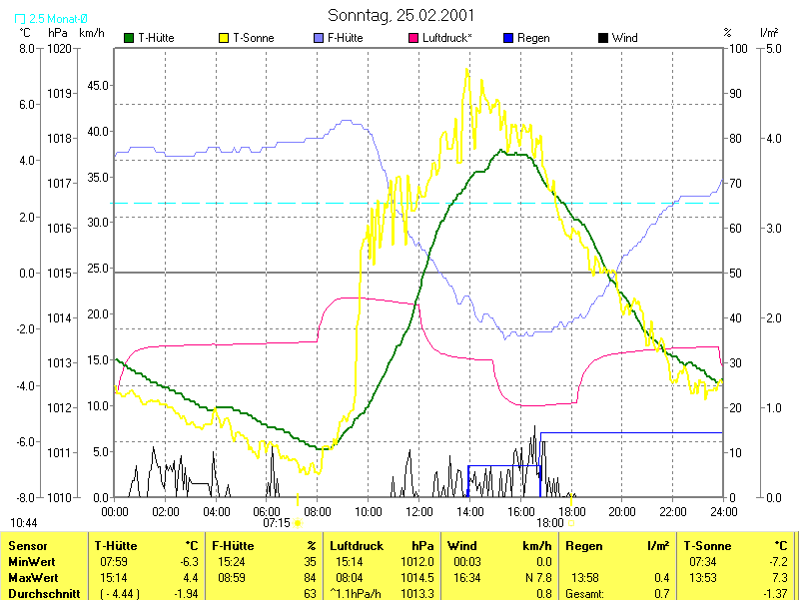Click the yellow T-Sonne legend square
Viewport: 799px width, 600px height.
[x=223, y=38]
